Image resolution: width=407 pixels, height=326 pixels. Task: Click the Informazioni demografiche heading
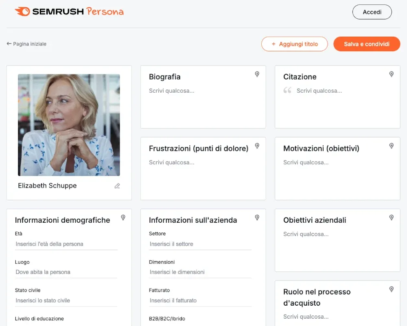(63, 220)
